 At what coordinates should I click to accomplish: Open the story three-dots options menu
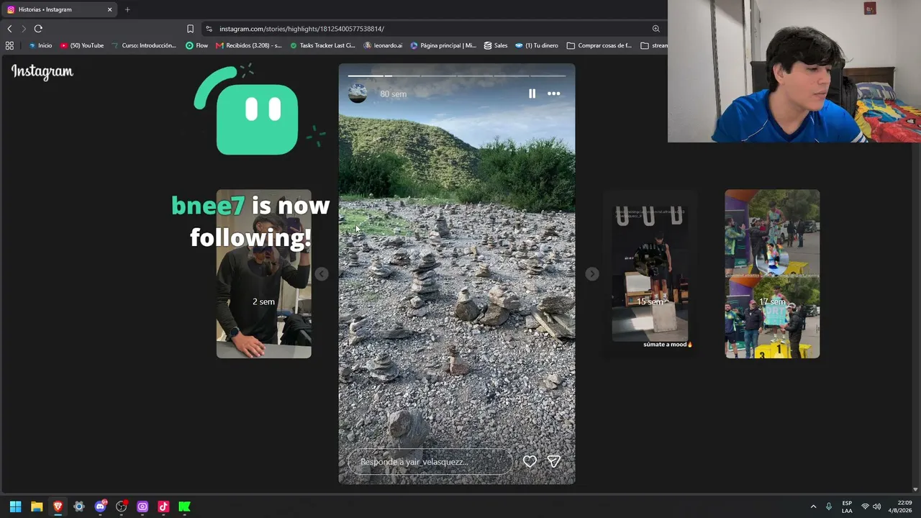(x=553, y=94)
